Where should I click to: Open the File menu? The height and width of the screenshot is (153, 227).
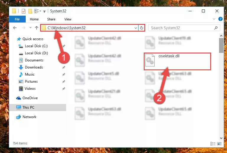[17, 19]
